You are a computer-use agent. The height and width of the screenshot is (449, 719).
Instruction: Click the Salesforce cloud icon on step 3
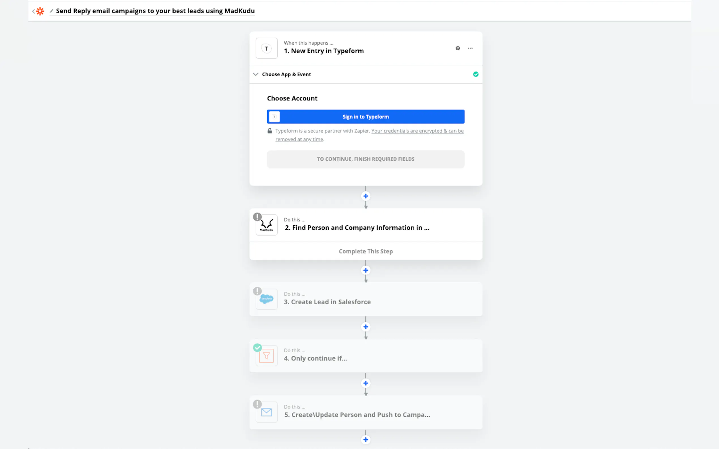[x=266, y=299]
